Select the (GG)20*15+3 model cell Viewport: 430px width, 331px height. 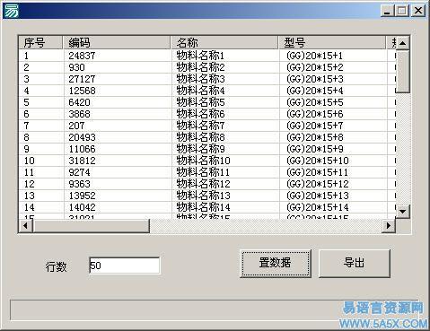point(333,79)
